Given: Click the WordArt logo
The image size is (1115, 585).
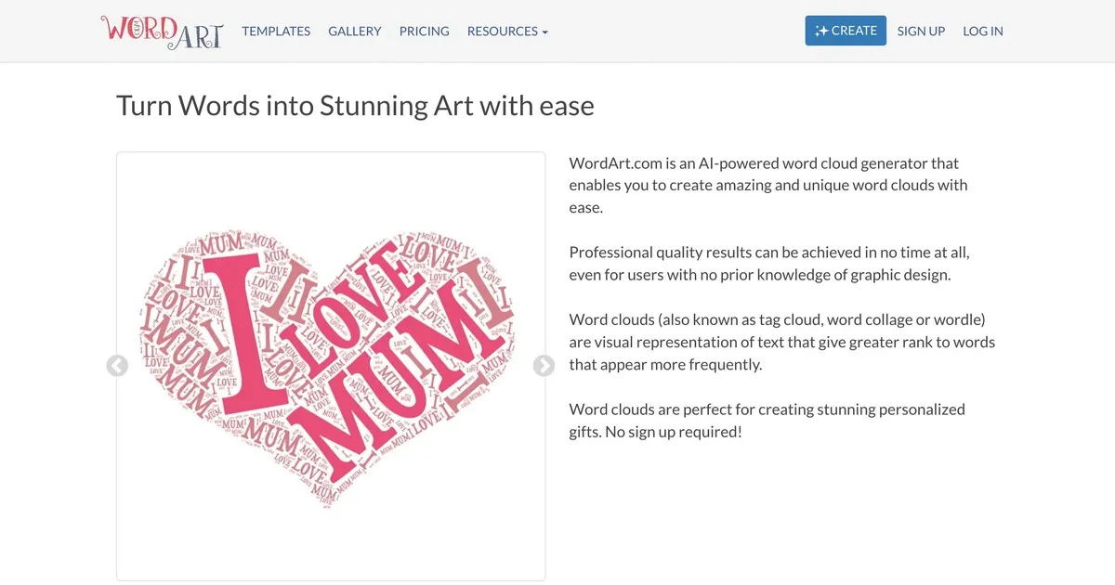Looking at the screenshot, I should 162,31.
